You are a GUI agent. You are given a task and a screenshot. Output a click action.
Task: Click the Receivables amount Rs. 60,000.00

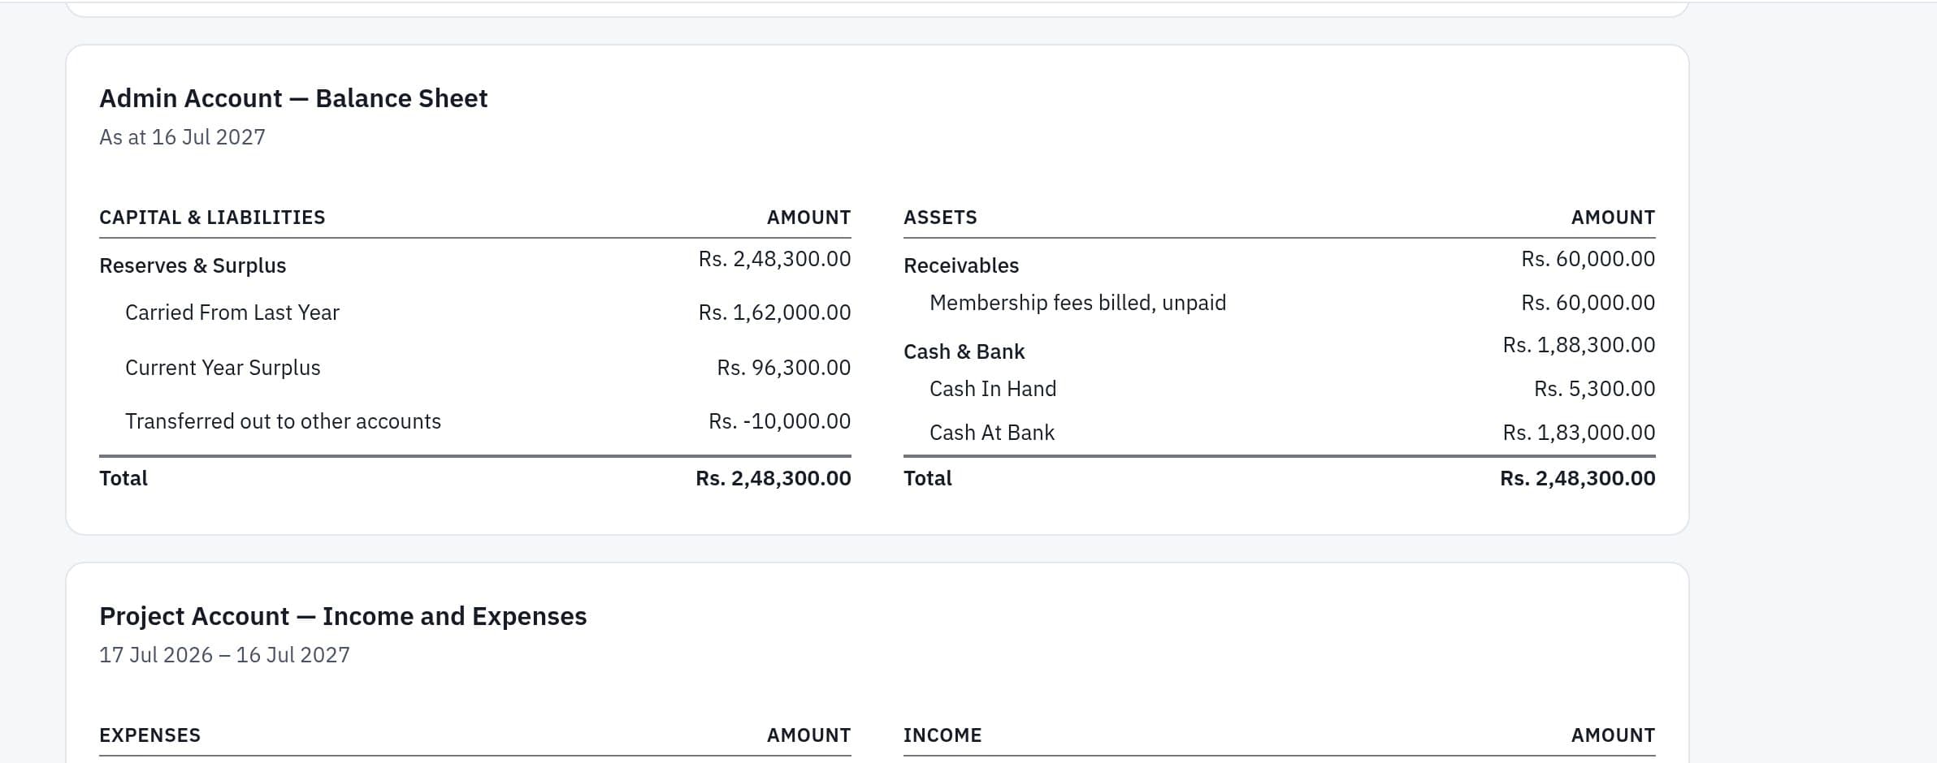click(1588, 259)
